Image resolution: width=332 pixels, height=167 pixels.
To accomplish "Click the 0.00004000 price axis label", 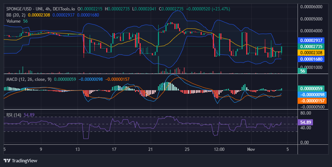I will pos(311,31).
